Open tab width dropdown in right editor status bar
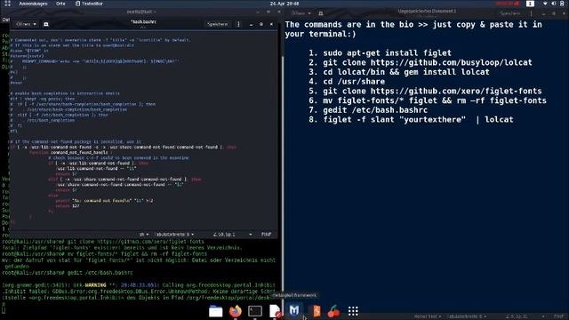This screenshot has width=569, height=320. coord(466,316)
